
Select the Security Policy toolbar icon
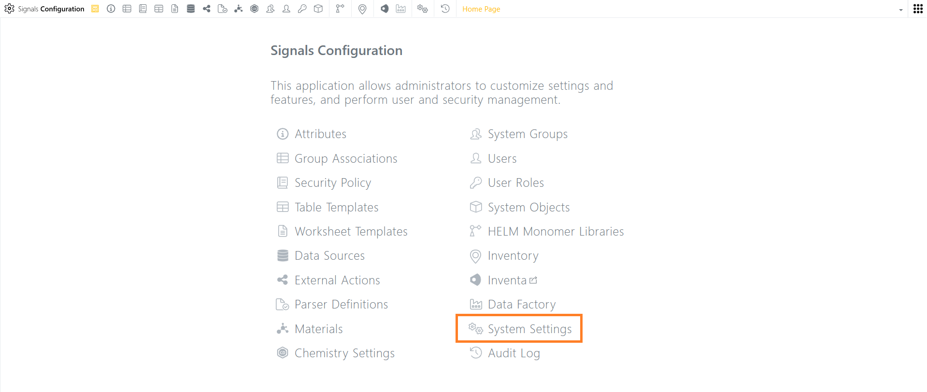(143, 9)
